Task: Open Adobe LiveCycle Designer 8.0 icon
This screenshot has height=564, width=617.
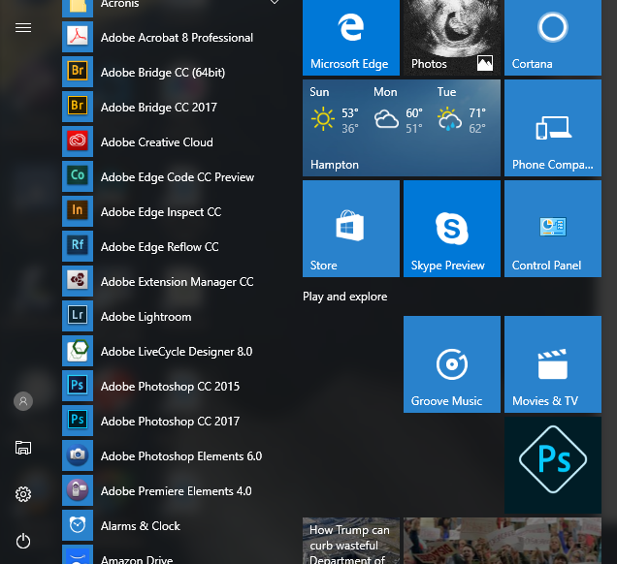Action: coord(78,351)
